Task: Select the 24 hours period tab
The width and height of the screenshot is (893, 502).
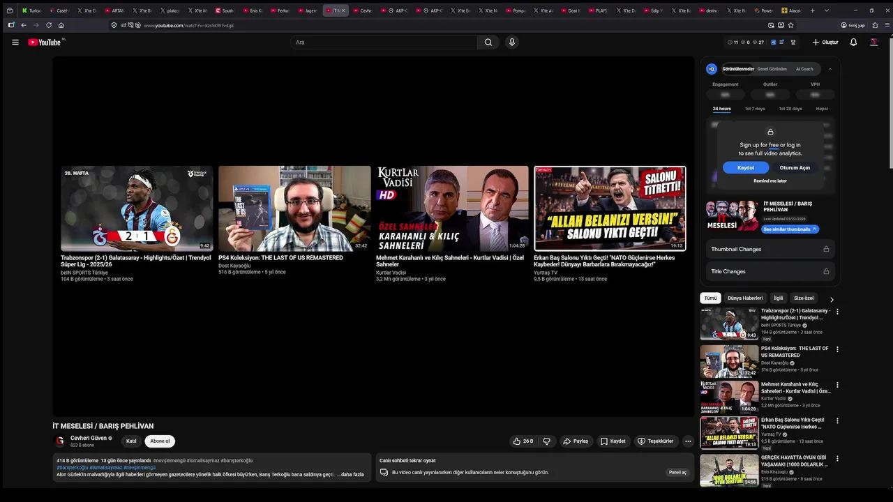Action: coord(721,109)
